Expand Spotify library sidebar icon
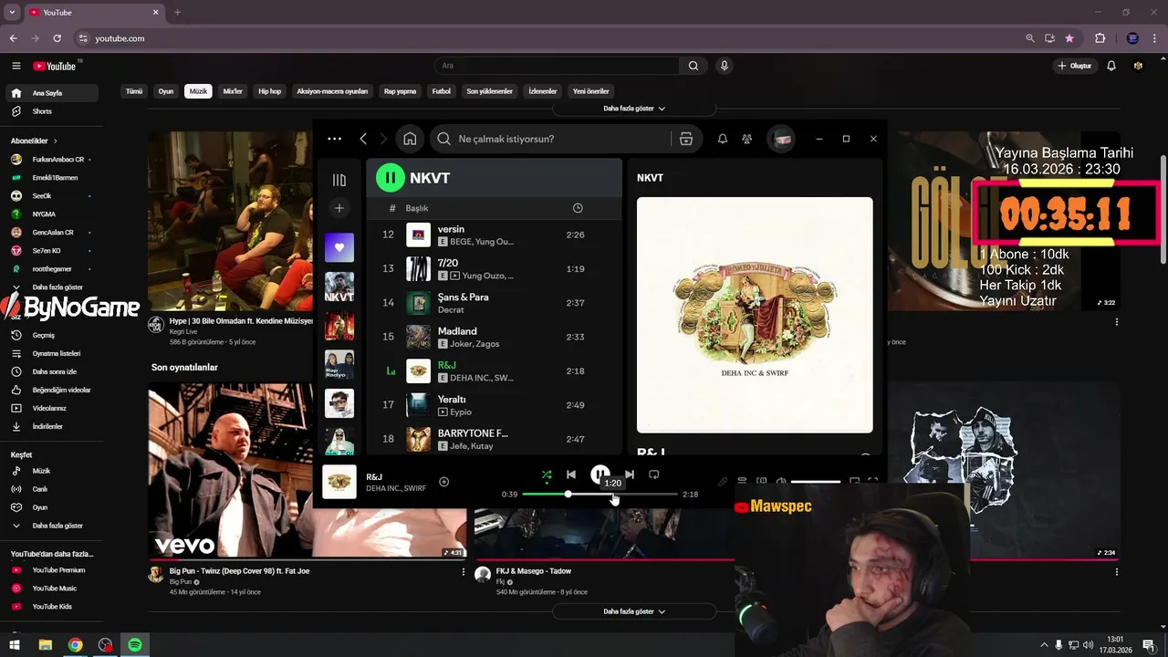1168x657 pixels. tap(339, 180)
